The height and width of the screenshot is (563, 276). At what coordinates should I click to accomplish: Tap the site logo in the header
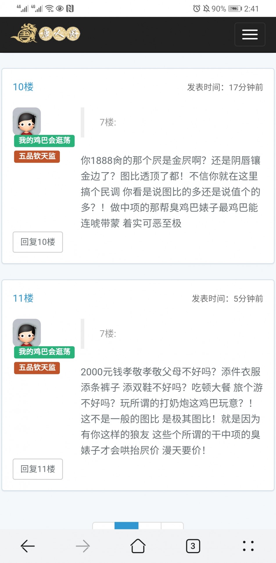(x=45, y=33)
